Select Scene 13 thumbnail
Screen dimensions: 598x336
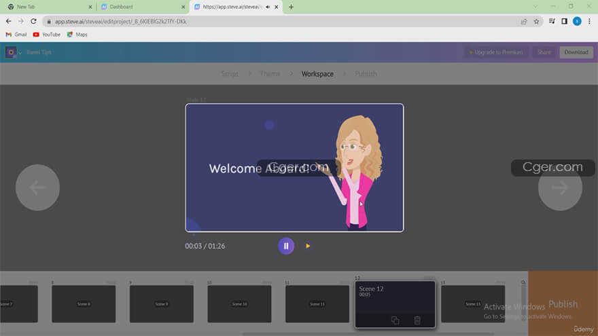(x=473, y=304)
